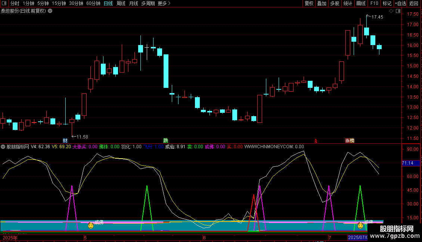This screenshot has height=242, width=422.
Task: Click the 财 marker icon below the chart
Action: pos(65,141)
